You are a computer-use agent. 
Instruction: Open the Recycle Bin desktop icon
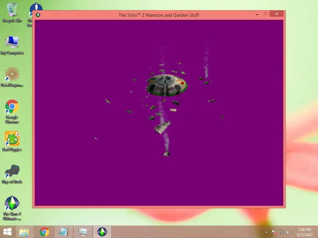[12, 12]
